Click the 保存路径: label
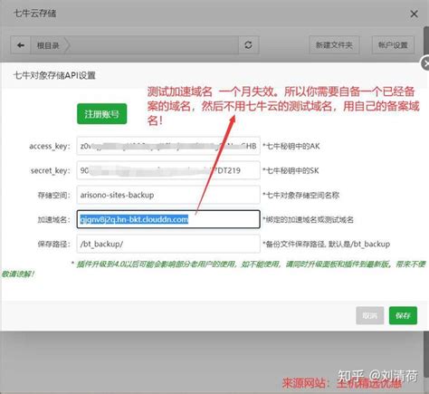 (x=54, y=244)
